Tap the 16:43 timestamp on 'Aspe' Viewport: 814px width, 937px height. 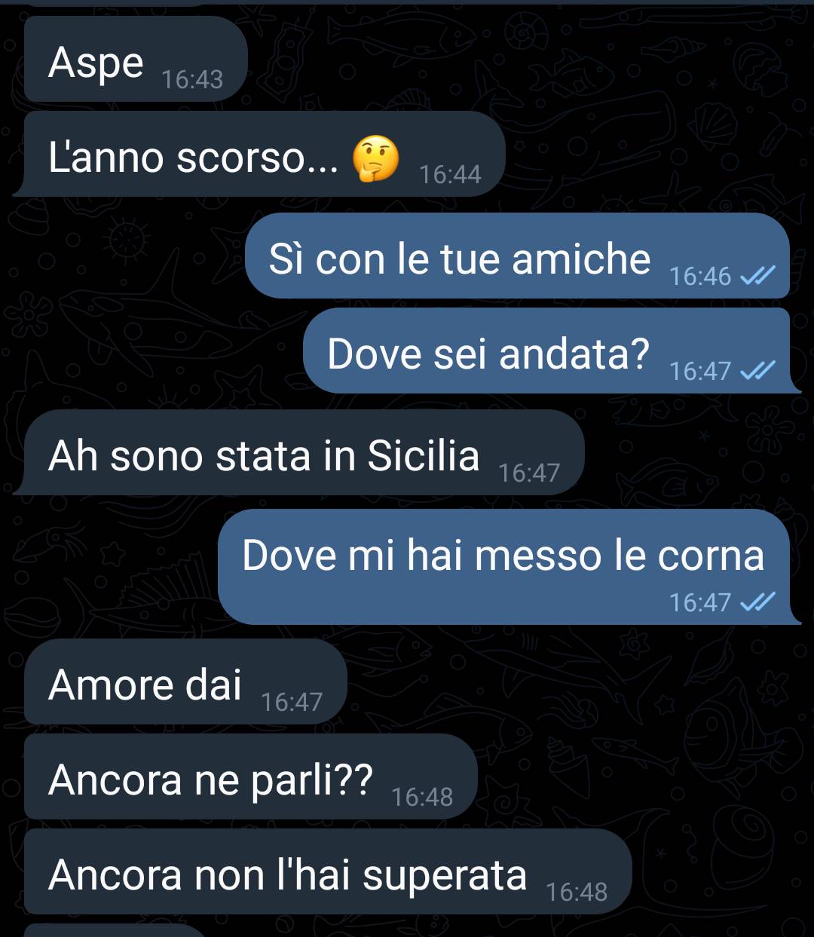pyautogui.click(x=192, y=79)
